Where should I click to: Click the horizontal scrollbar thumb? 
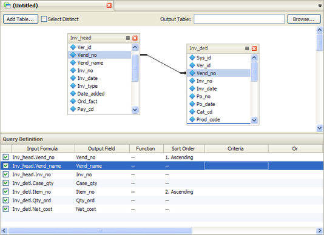click(x=100, y=231)
